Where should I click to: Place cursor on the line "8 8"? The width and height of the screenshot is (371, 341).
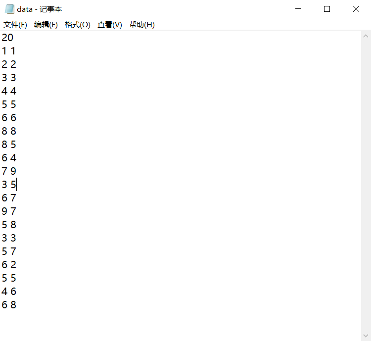tap(9, 131)
